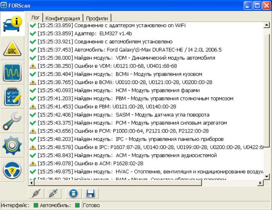Click the FORScan title bar app icon
This screenshot has width=272, height=210.
(x=4, y=5)
